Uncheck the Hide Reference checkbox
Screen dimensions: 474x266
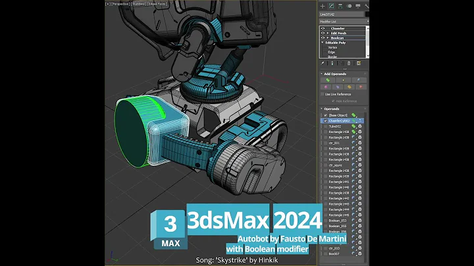pos(333,101)
